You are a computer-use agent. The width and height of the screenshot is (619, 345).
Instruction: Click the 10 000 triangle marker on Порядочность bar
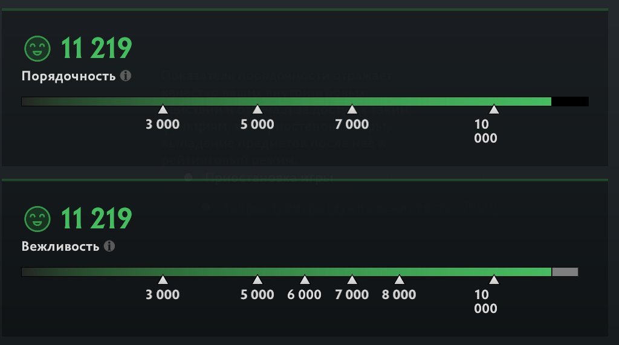pyautogui.click(x=494, y=109)
